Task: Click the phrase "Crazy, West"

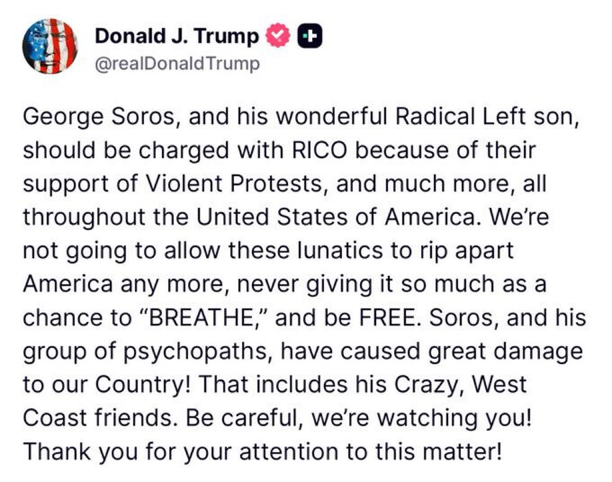Action: 461,385
